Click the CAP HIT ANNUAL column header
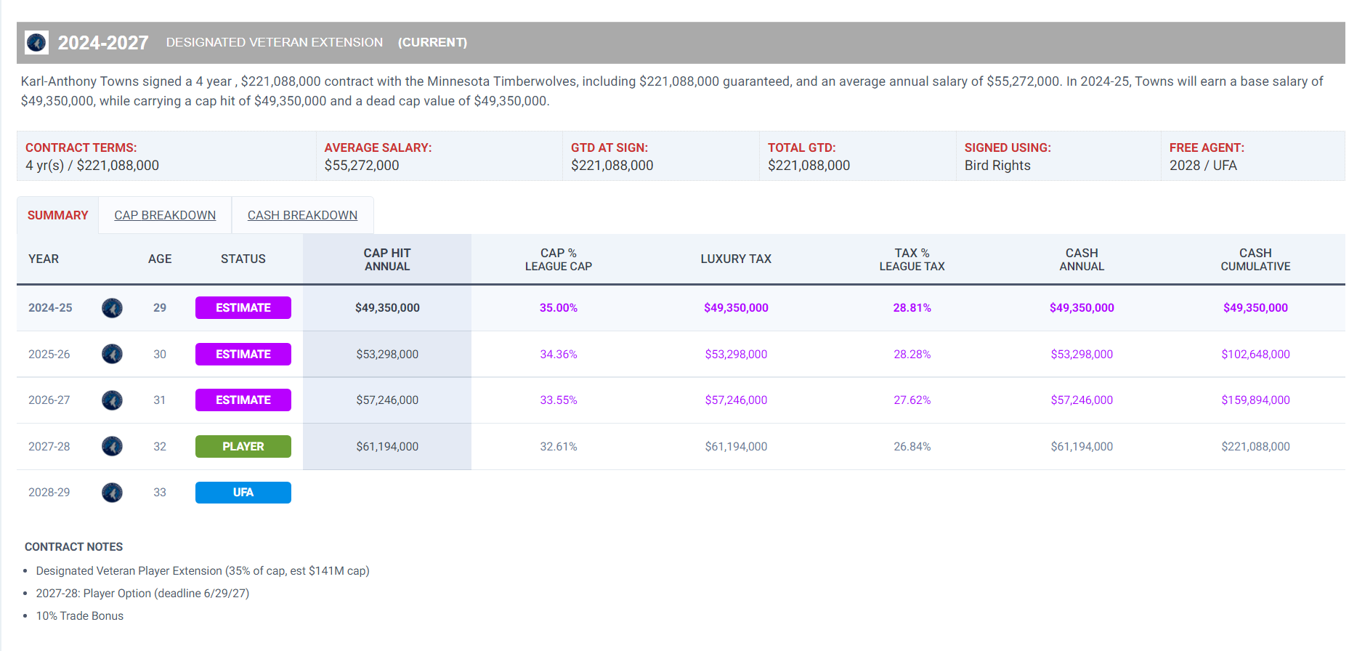Screen dimensions: 1349x651 click(x=387, y=259)
